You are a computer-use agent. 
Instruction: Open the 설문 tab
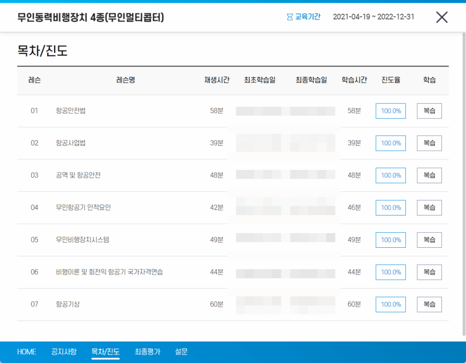181,352
